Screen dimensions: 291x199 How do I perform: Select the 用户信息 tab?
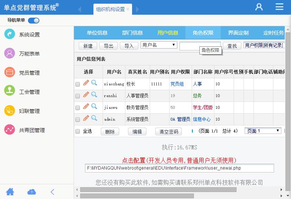168,33
